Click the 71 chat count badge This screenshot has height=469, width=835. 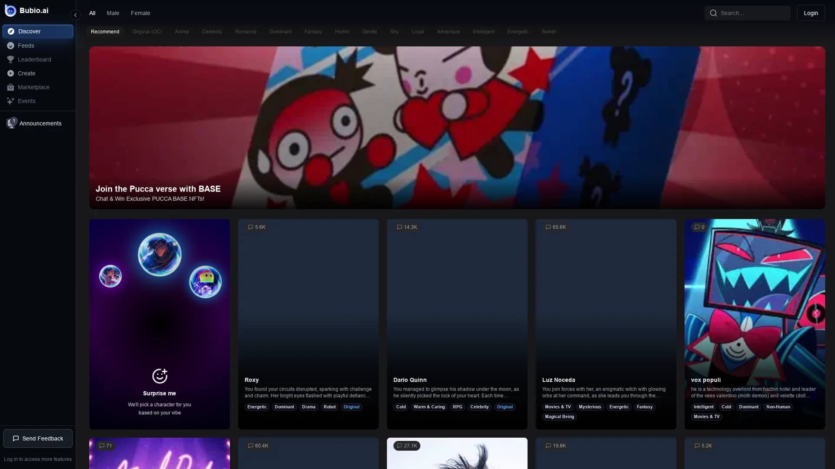click(105, 446)
